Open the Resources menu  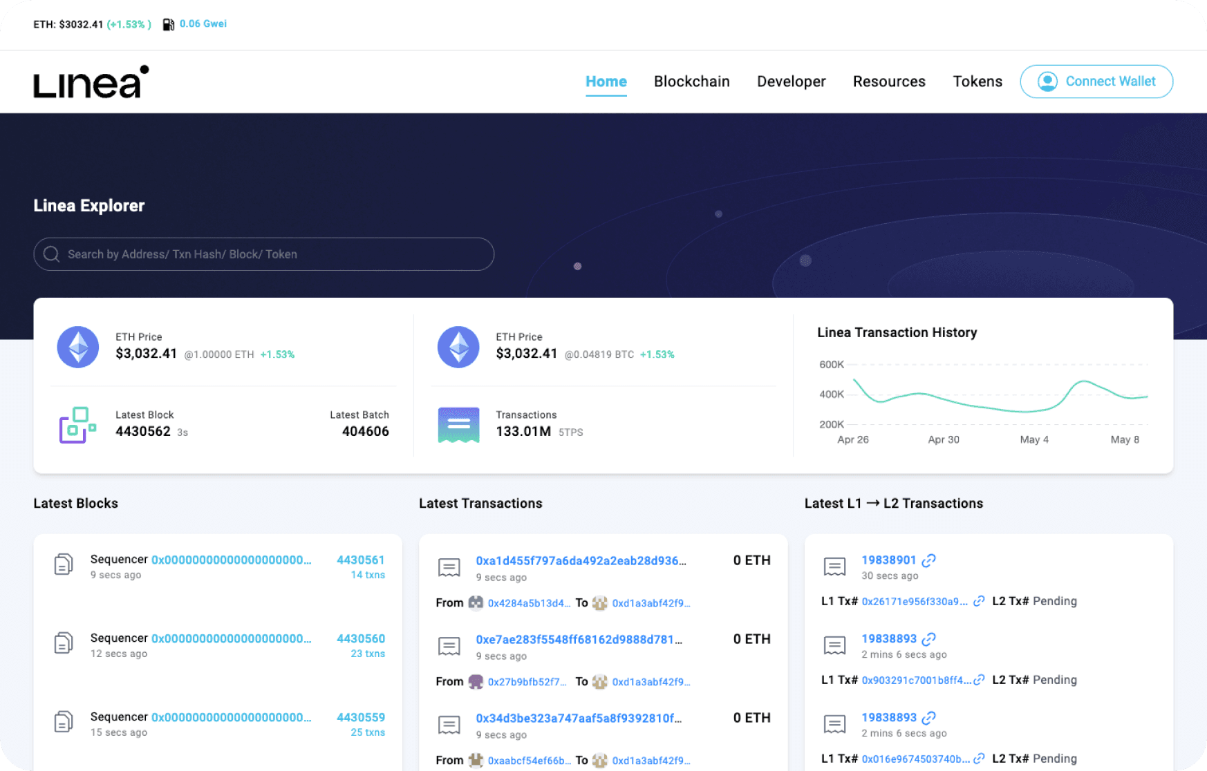click(889, 81)
